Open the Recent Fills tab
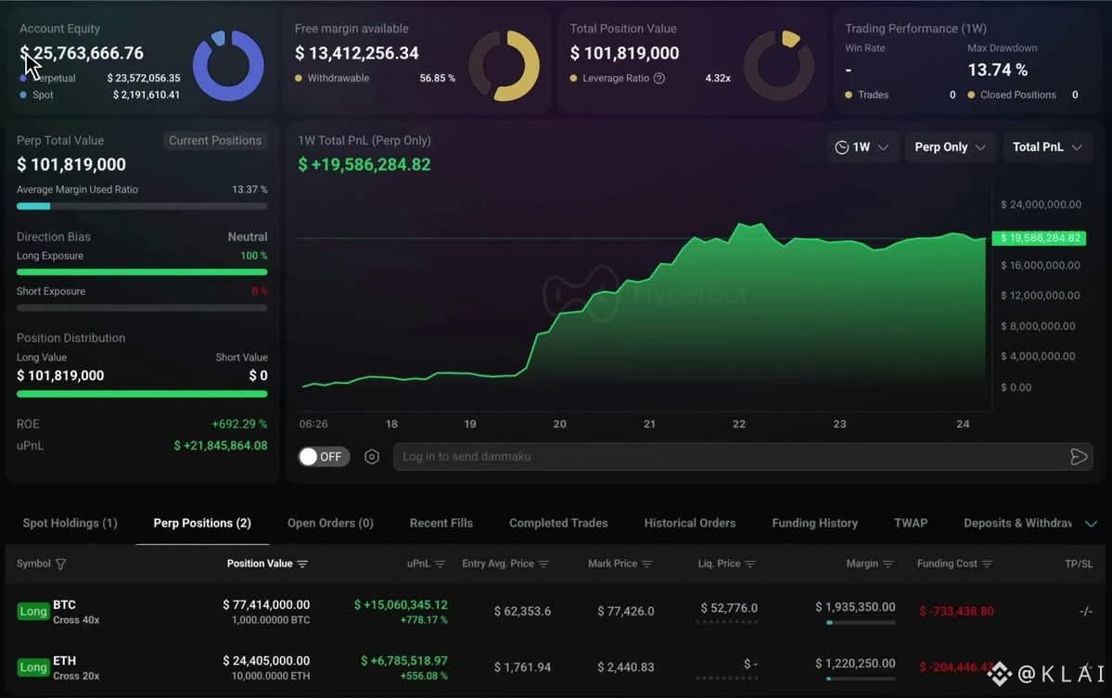 click(441, 523)
